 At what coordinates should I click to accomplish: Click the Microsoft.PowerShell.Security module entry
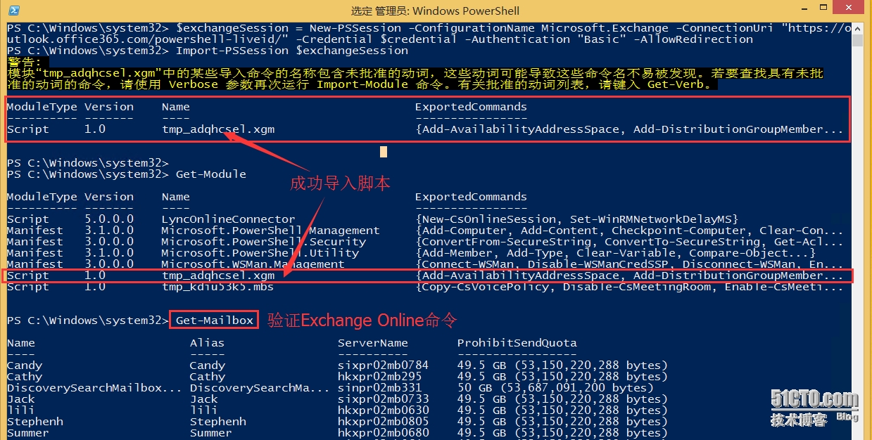tap(263, 242)
